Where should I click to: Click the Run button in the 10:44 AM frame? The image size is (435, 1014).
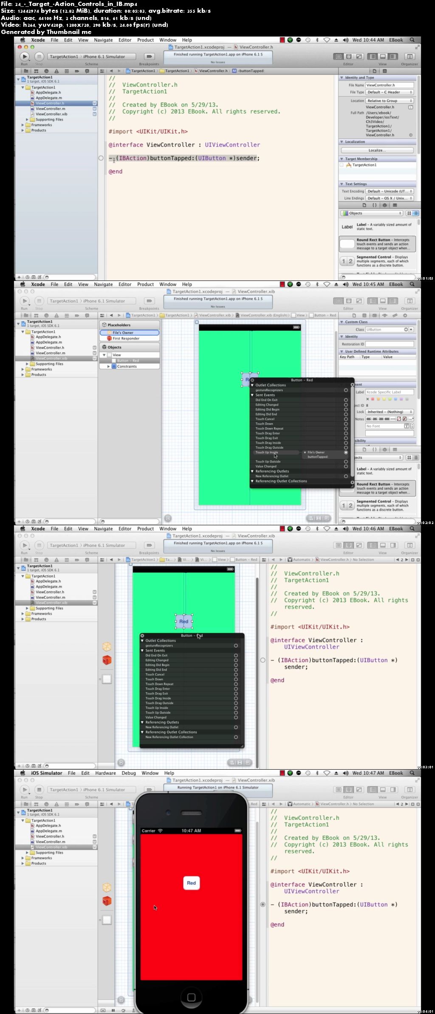(25, 57)
